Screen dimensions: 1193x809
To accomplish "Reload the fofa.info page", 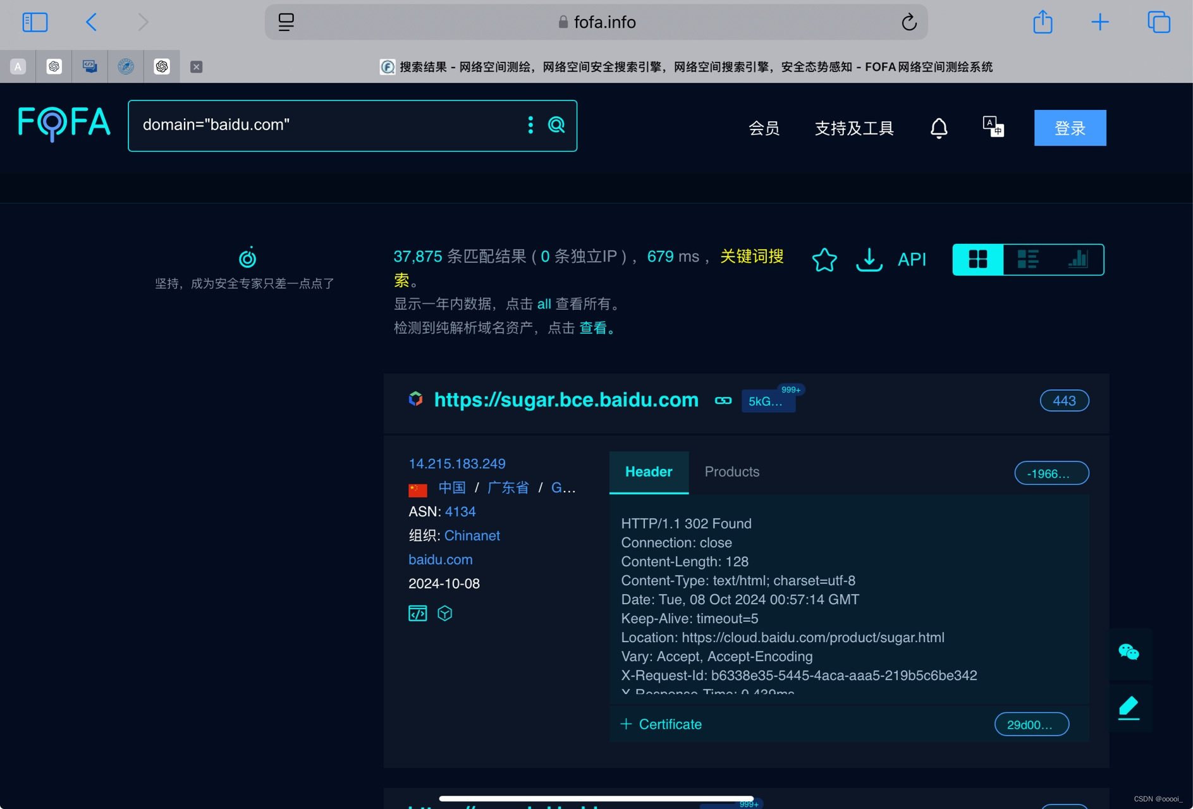I will (909, 22).
